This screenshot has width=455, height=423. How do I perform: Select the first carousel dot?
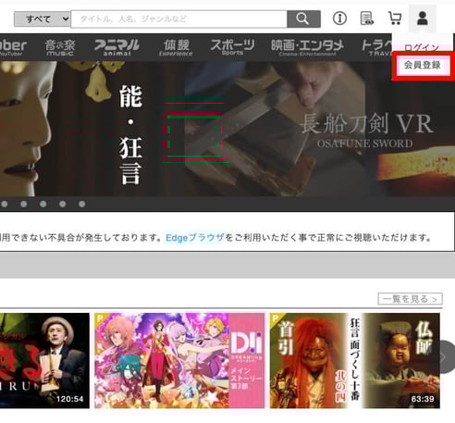pos(5,204)
